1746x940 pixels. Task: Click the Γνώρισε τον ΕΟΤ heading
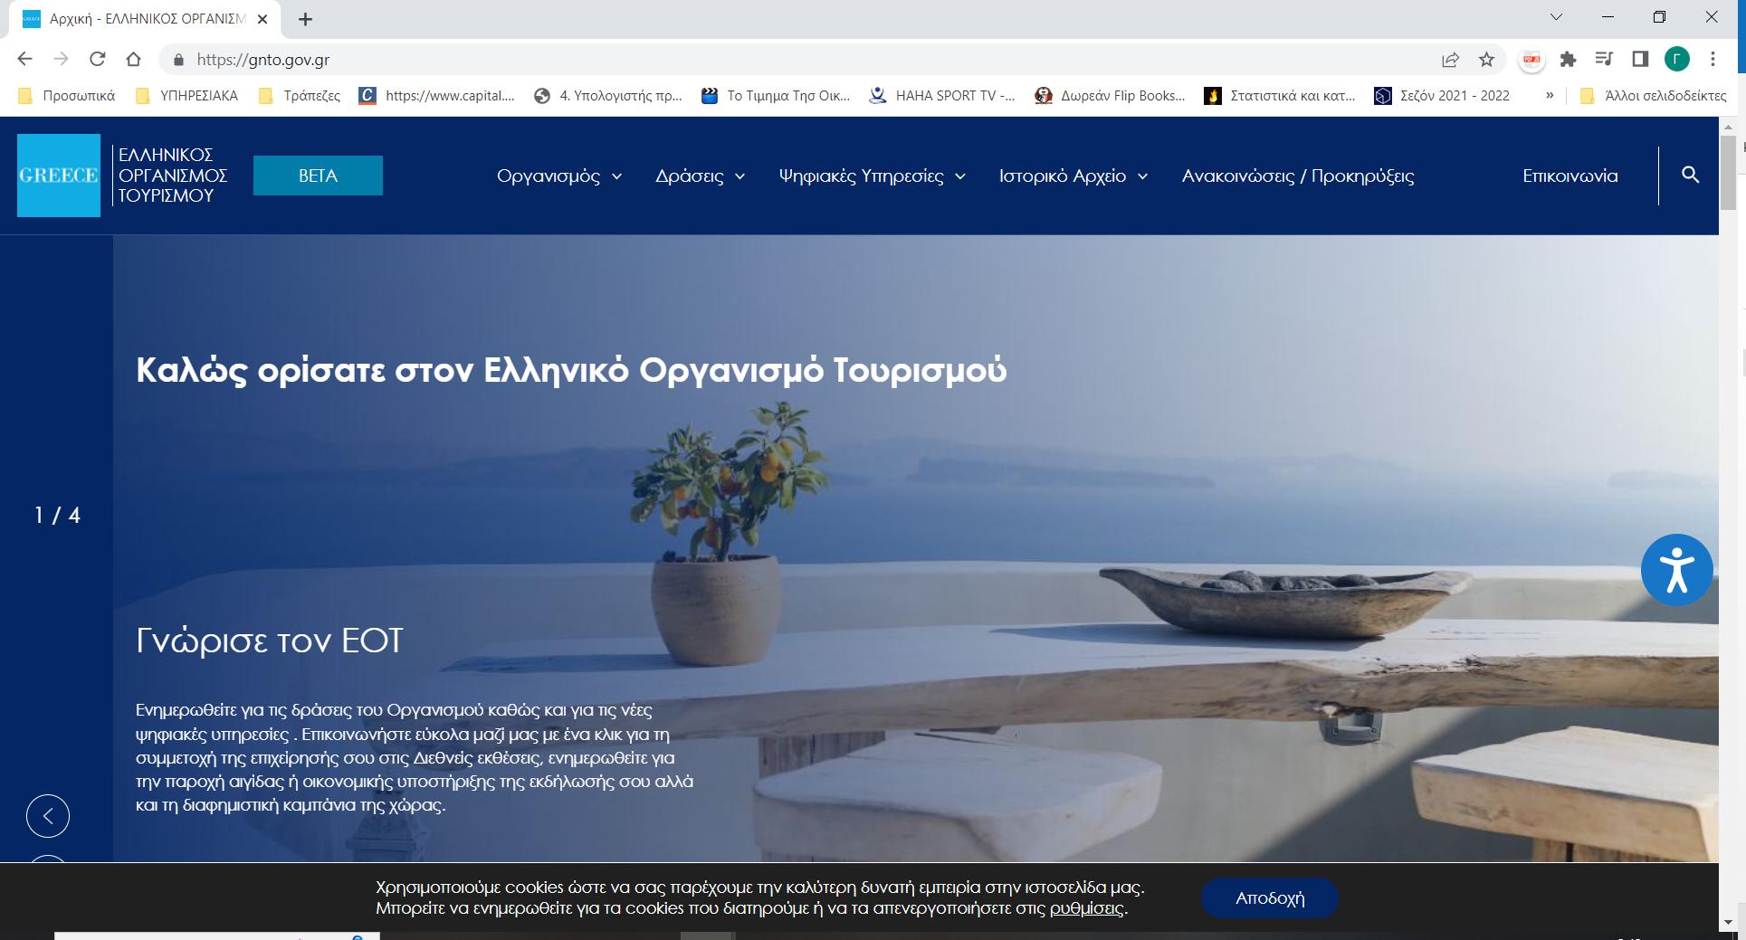pos(269,641)
